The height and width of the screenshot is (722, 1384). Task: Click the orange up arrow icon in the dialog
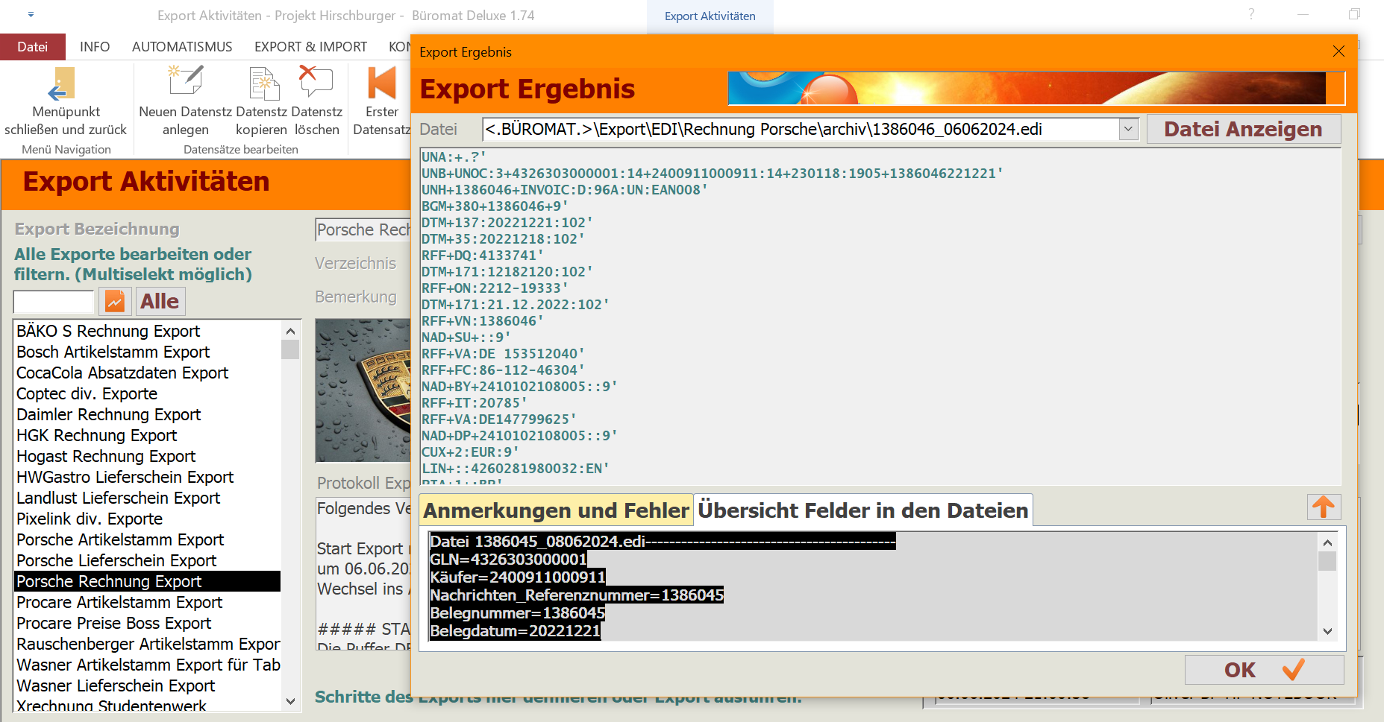1324,507
